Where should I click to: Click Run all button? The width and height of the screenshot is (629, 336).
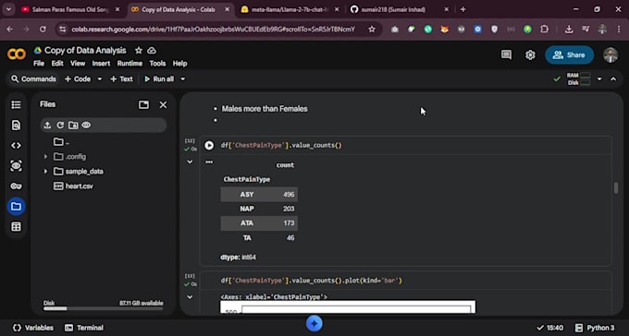[159, 78]
